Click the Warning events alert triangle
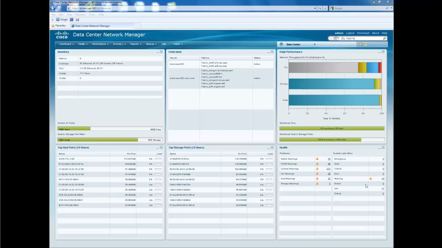442x248 pixels. click(371, 178)
